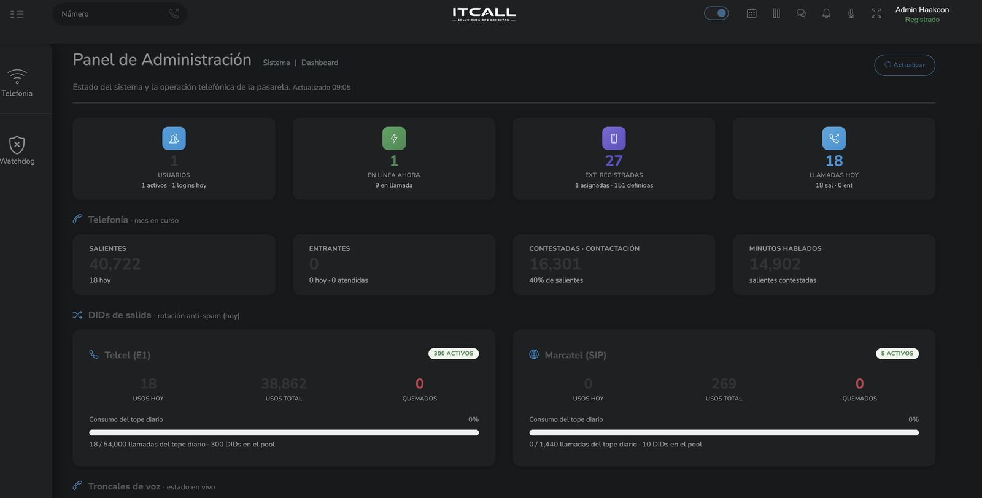Viewport: 982px width, 498px height.
Task: Click the MINUTOS HABLADOS heading
Action: pos(785,248)
